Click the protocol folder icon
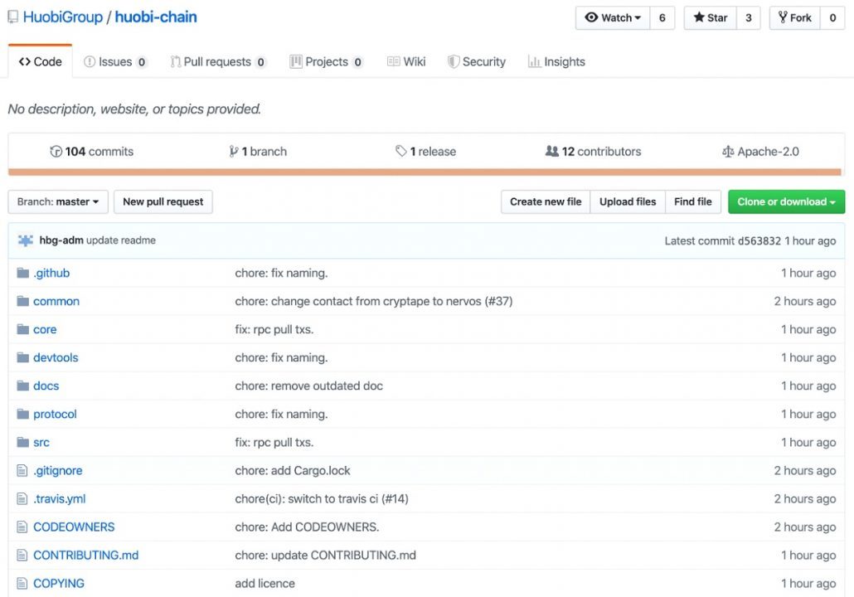Image resolution: width=854 pixels, height=597 pixels. [x=22, y=414]
